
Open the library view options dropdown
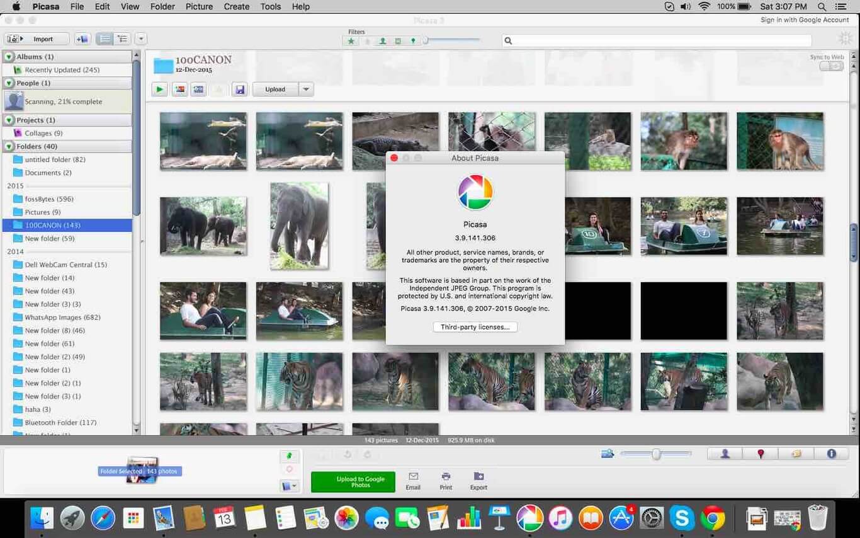tap(141, 39)
